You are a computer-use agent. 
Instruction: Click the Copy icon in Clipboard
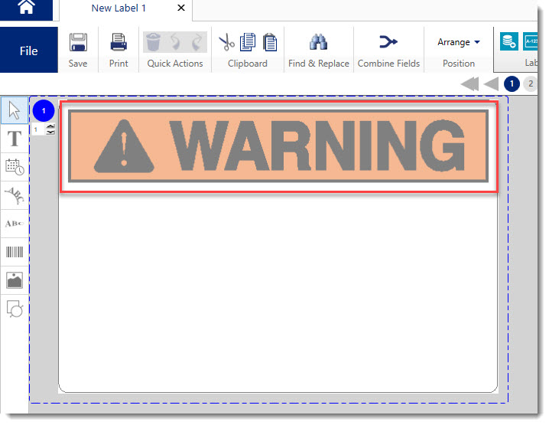coord(248,42)
